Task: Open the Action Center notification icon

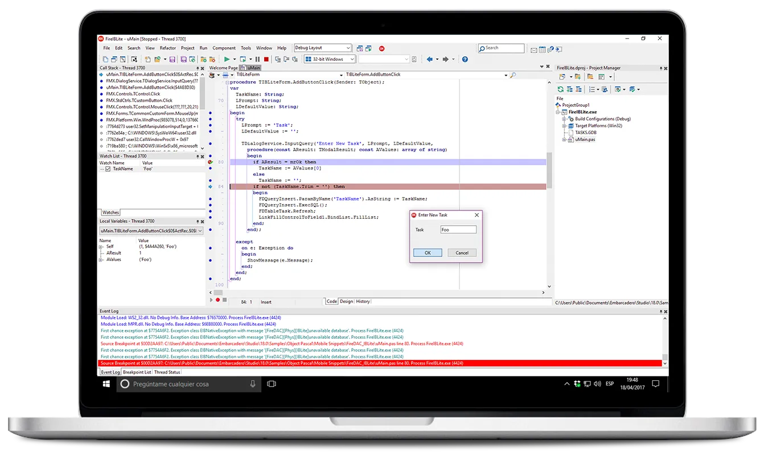Action: pyautogui.click(x=656, y=384)
